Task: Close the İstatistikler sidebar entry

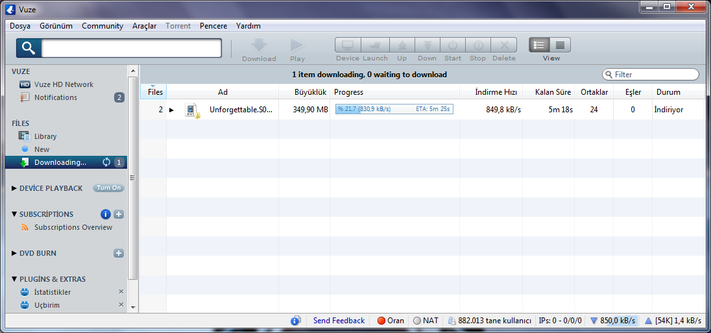Action: coord(121,291)
